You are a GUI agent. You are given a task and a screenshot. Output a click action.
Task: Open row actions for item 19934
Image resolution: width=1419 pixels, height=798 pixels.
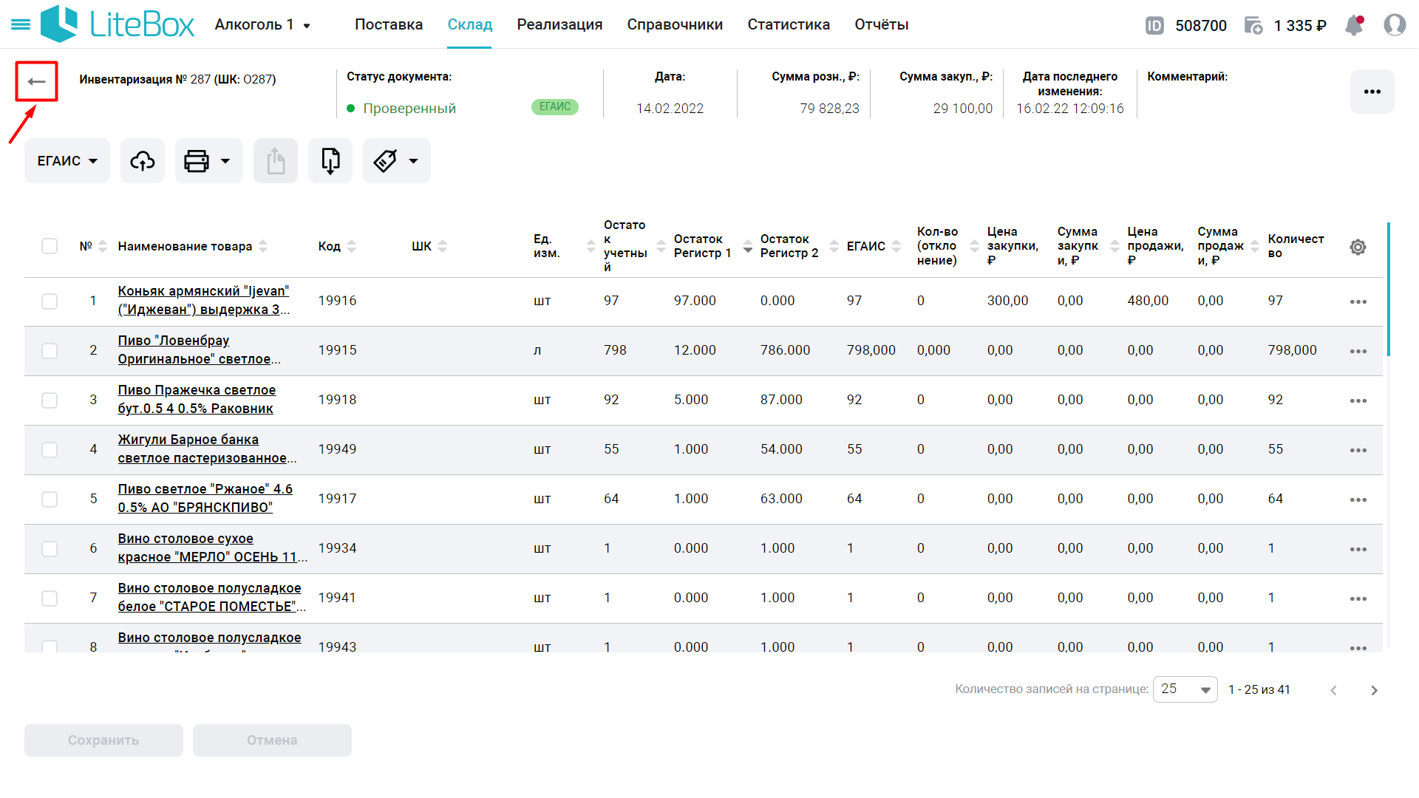pyautogui.click(x=1358, y=549)
